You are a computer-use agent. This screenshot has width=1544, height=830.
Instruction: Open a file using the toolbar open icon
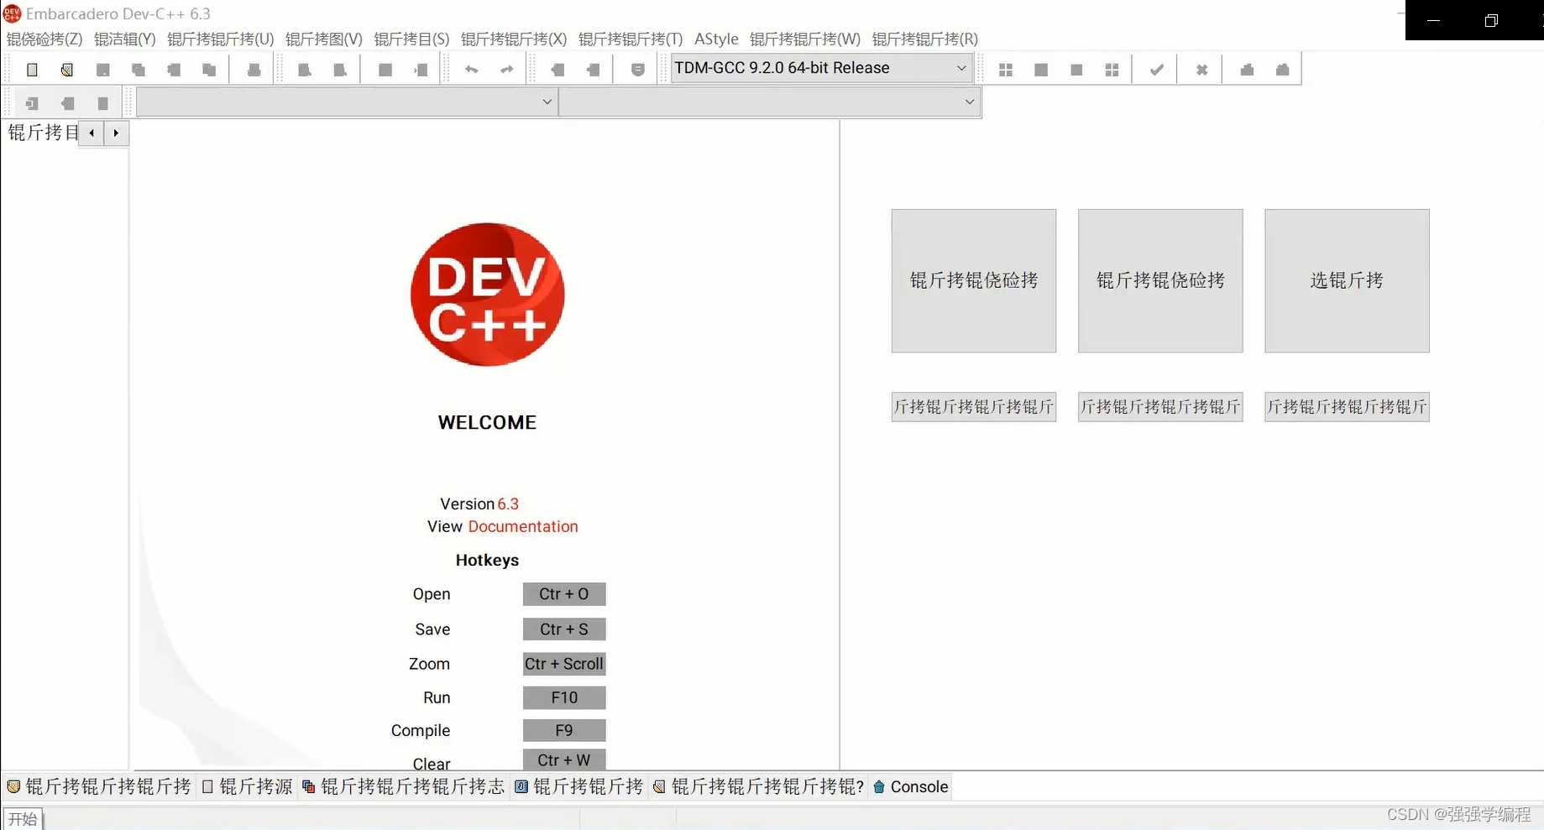67,69
